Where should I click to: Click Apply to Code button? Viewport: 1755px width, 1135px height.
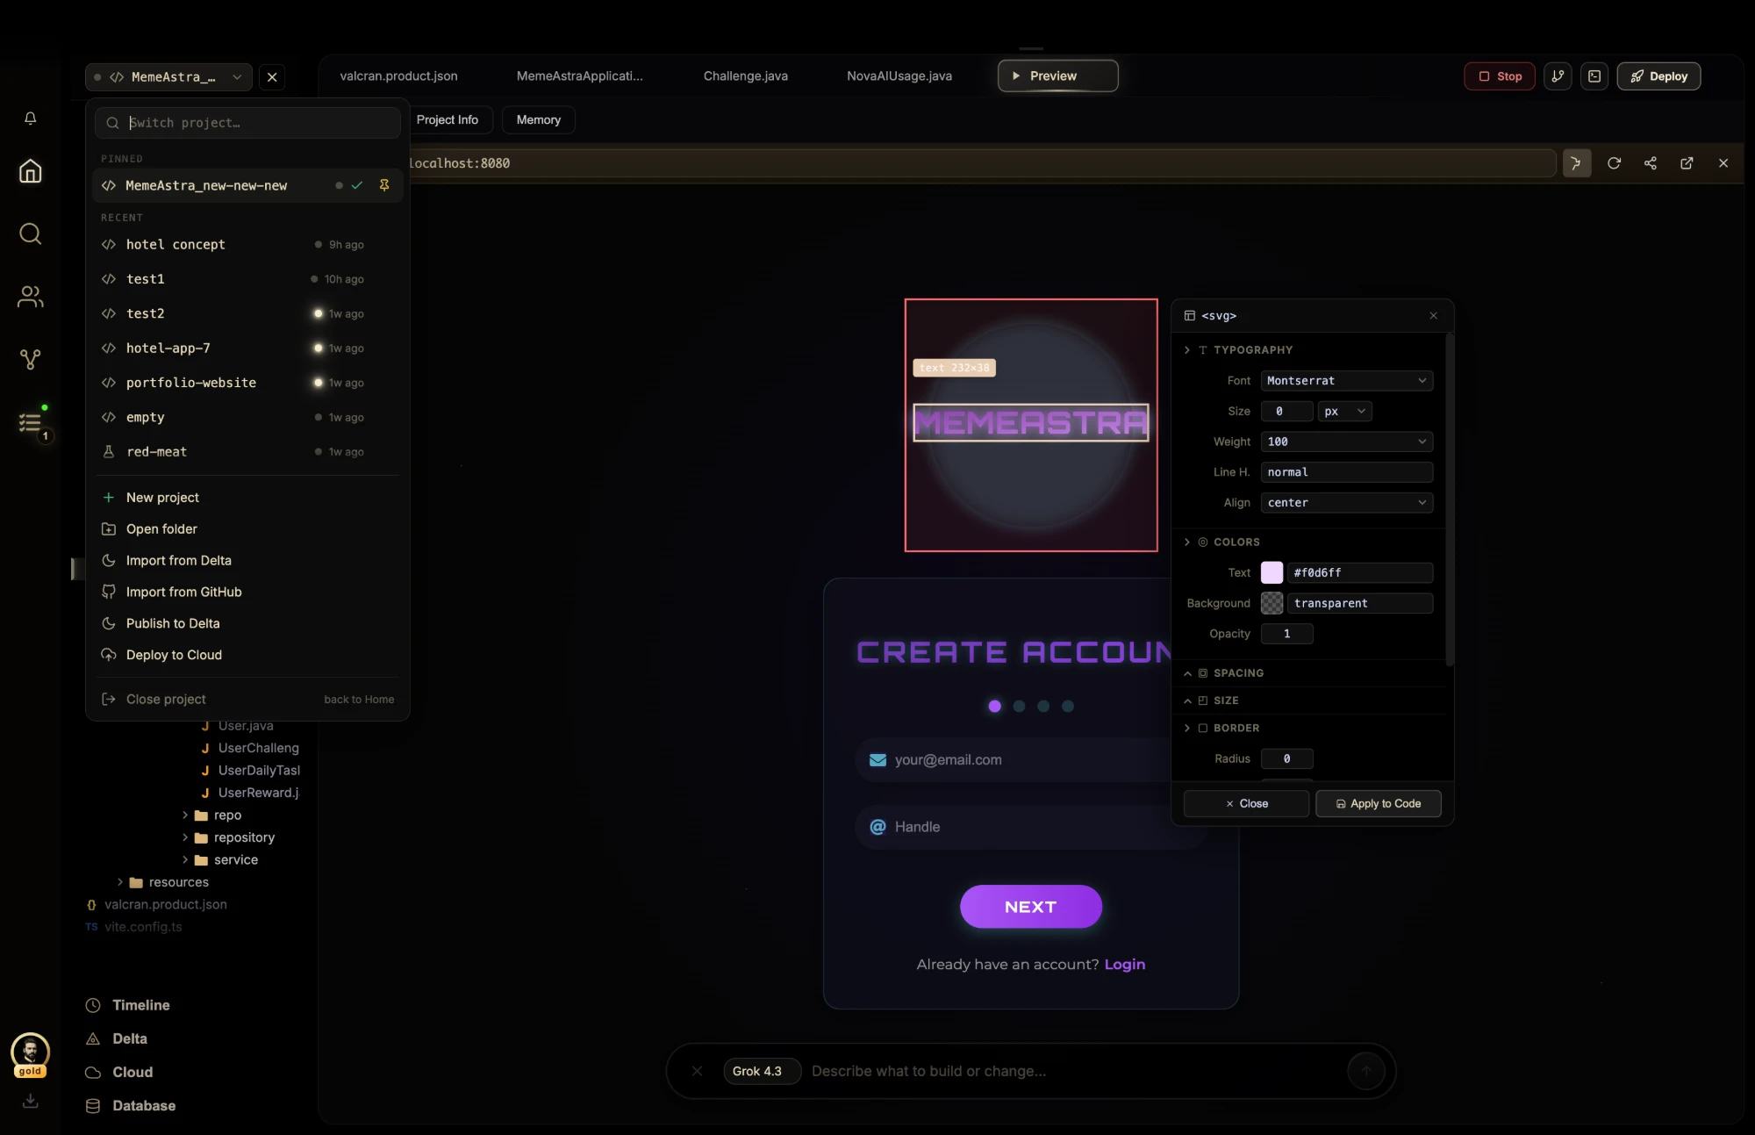pyautogui.click(x=1378, y=804)
